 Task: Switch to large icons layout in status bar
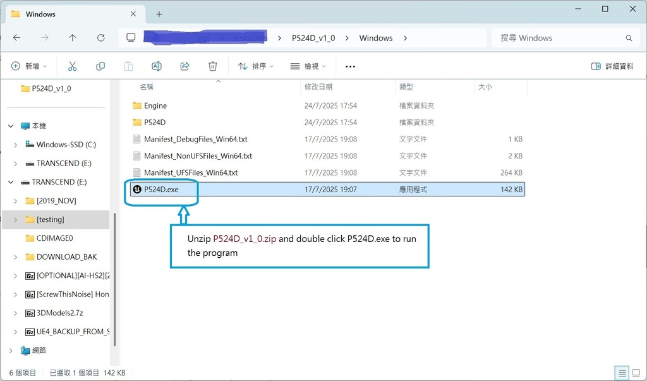tap(635, 373)
